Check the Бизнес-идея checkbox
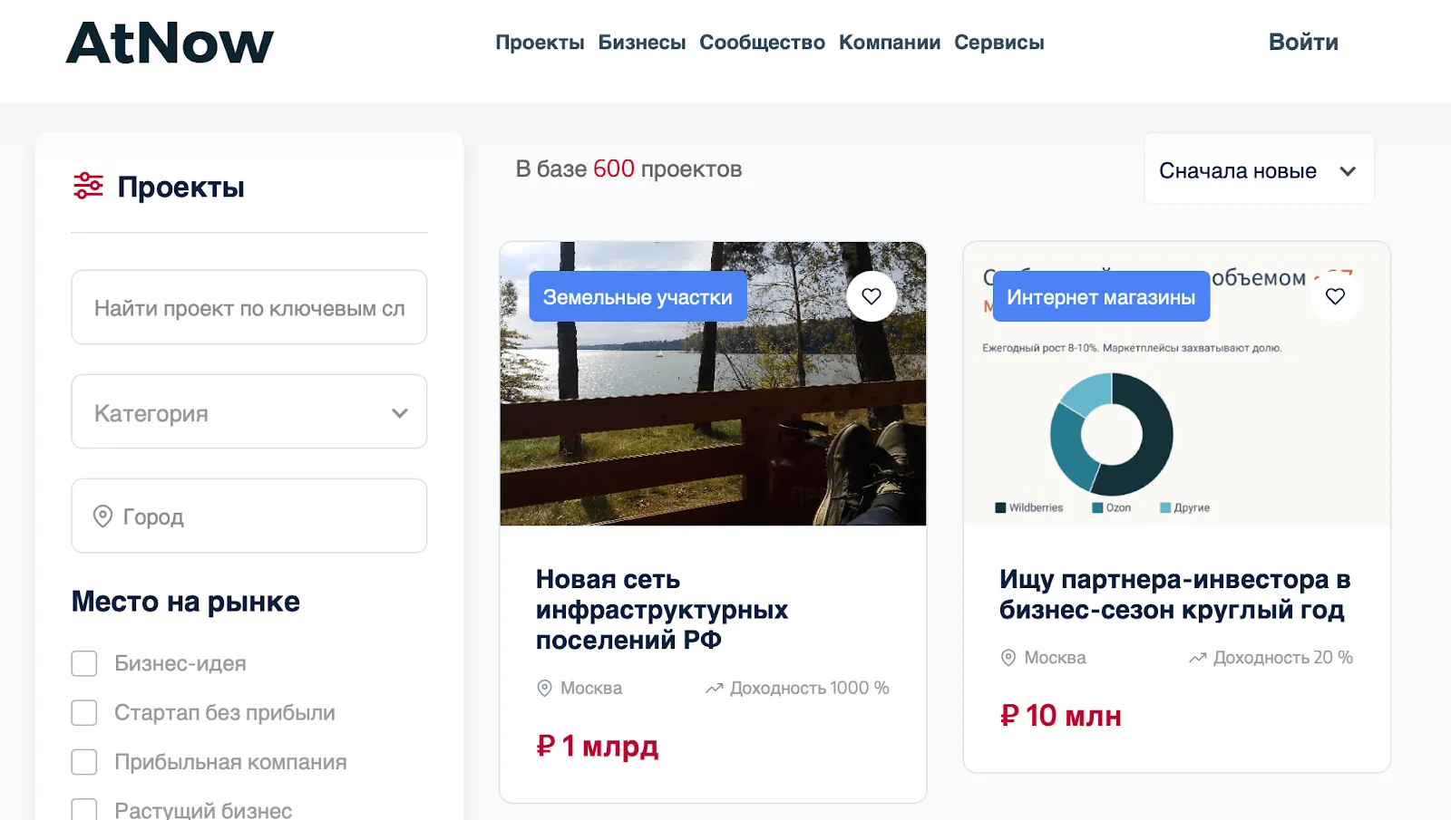 [x=84, y=663]
